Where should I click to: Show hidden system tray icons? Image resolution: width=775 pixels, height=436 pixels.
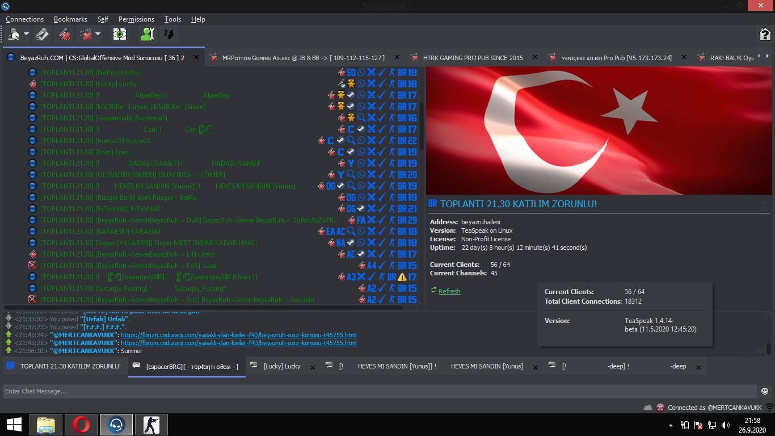click(671, 425)
